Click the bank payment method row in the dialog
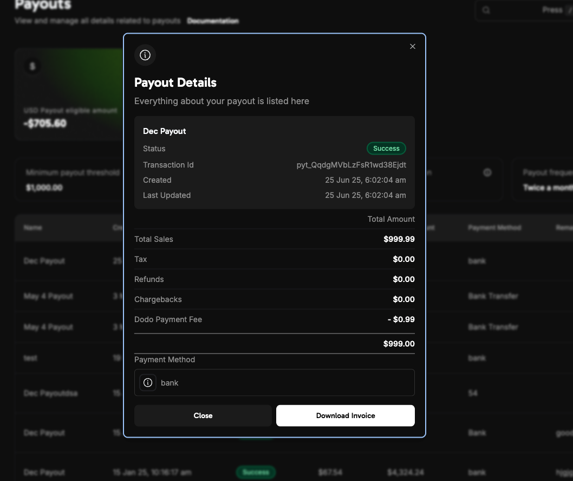Screen dimensions: 573x481 tap(274, 382)
